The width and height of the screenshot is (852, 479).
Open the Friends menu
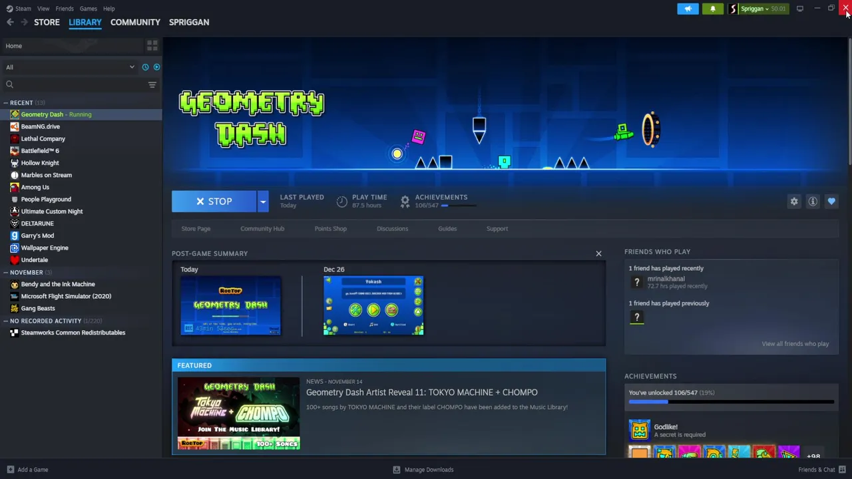pos(65,9)
